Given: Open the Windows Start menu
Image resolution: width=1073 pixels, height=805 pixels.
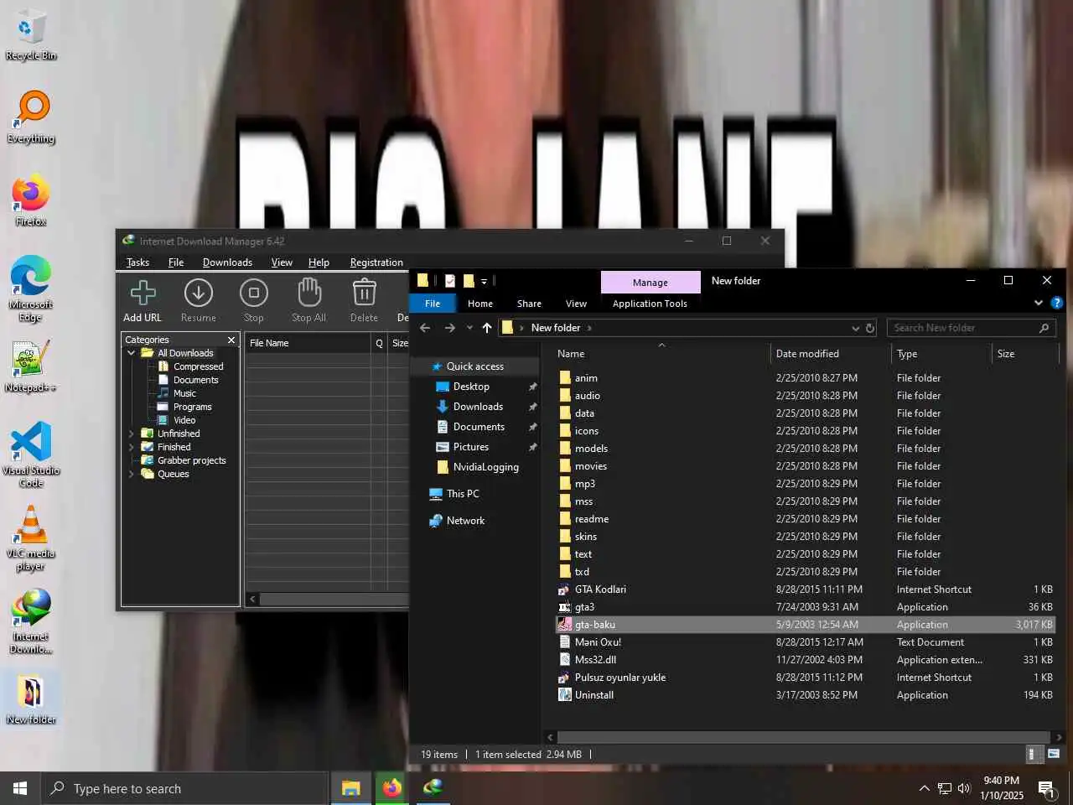Looking at the screenshot, I should click(x=20, y=788).
